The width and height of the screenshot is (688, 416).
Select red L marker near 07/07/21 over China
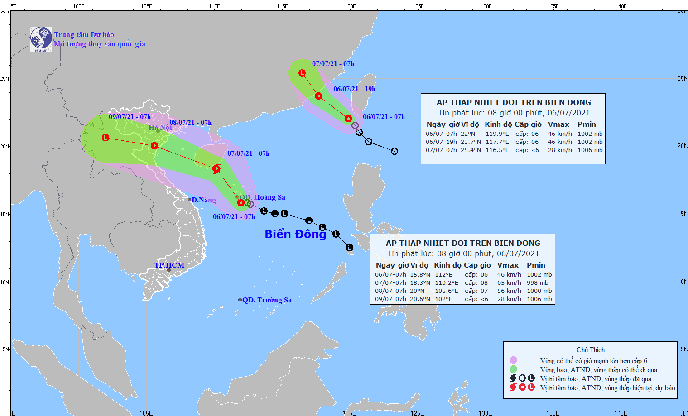(302, 73)
